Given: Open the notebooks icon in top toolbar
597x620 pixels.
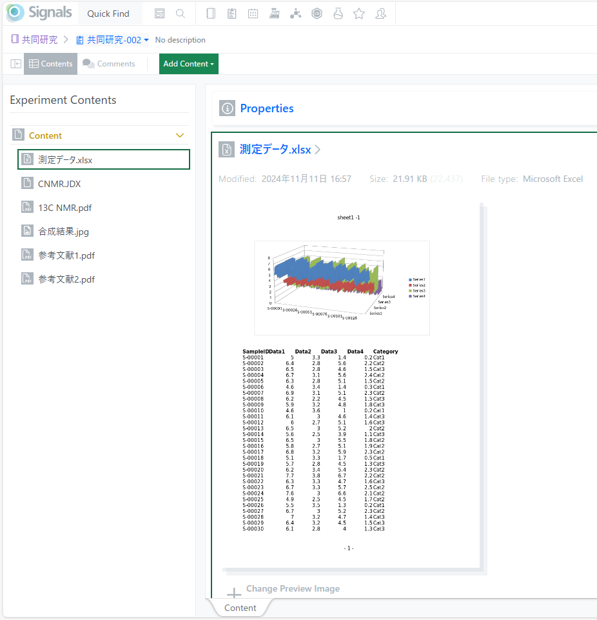Looking at the screenshot, I should pos(210,14).
